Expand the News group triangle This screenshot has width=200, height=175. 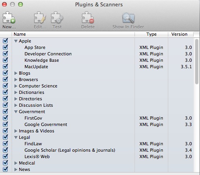click(16, 169)
